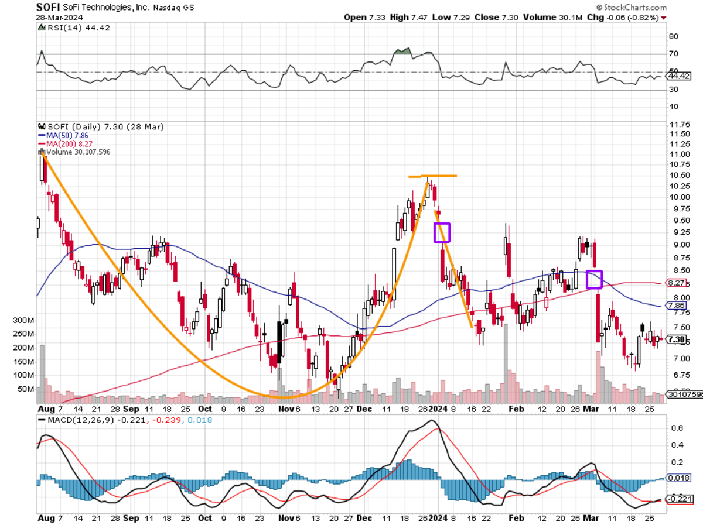The image size is (703, 525).
Task: Click the RSI value tag 44.42
Action: tap(677, 76)
